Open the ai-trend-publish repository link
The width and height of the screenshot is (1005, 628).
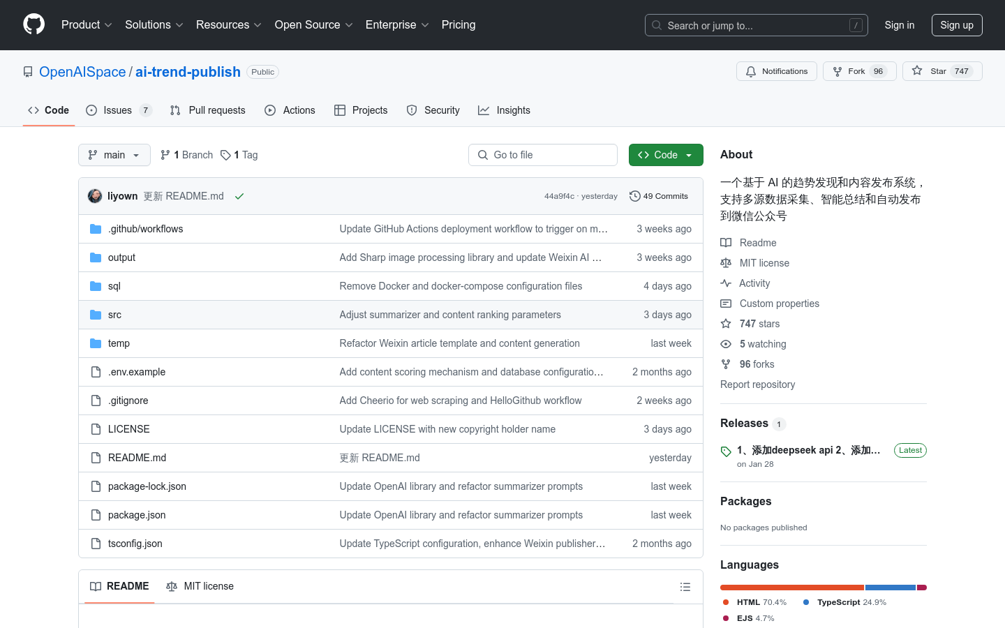pos(188,72)
